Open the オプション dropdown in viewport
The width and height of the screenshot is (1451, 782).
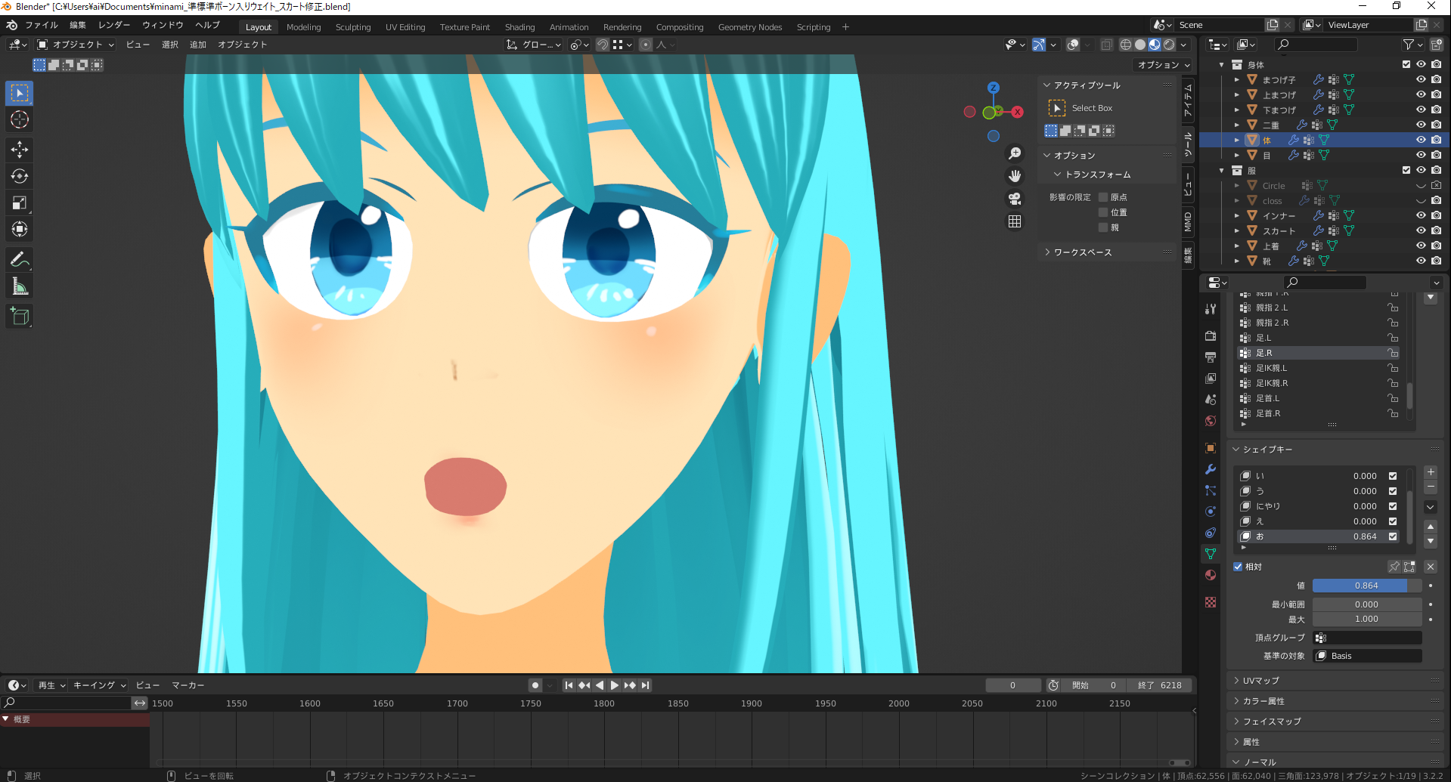coord(1164,65)
